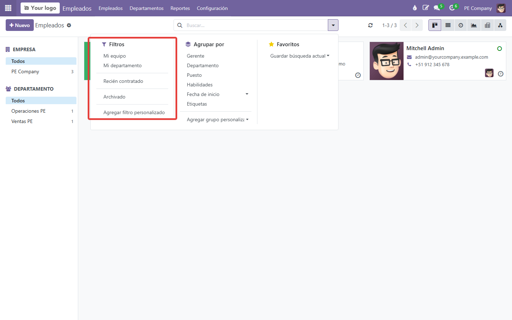Click phone number +51 912 345 678
Screen dimensions: 512x320
pyautogui.click(x=432, y=64)
